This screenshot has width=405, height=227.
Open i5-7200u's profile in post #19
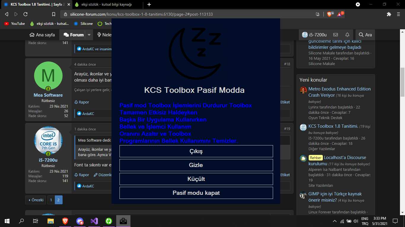(48, 160)
